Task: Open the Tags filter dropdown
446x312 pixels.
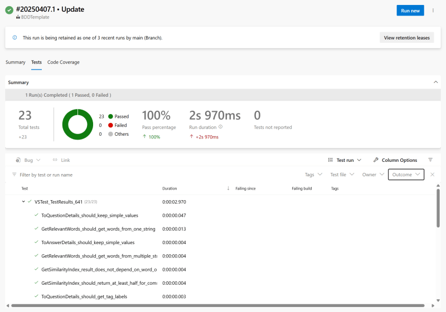Action: (313, 175)
